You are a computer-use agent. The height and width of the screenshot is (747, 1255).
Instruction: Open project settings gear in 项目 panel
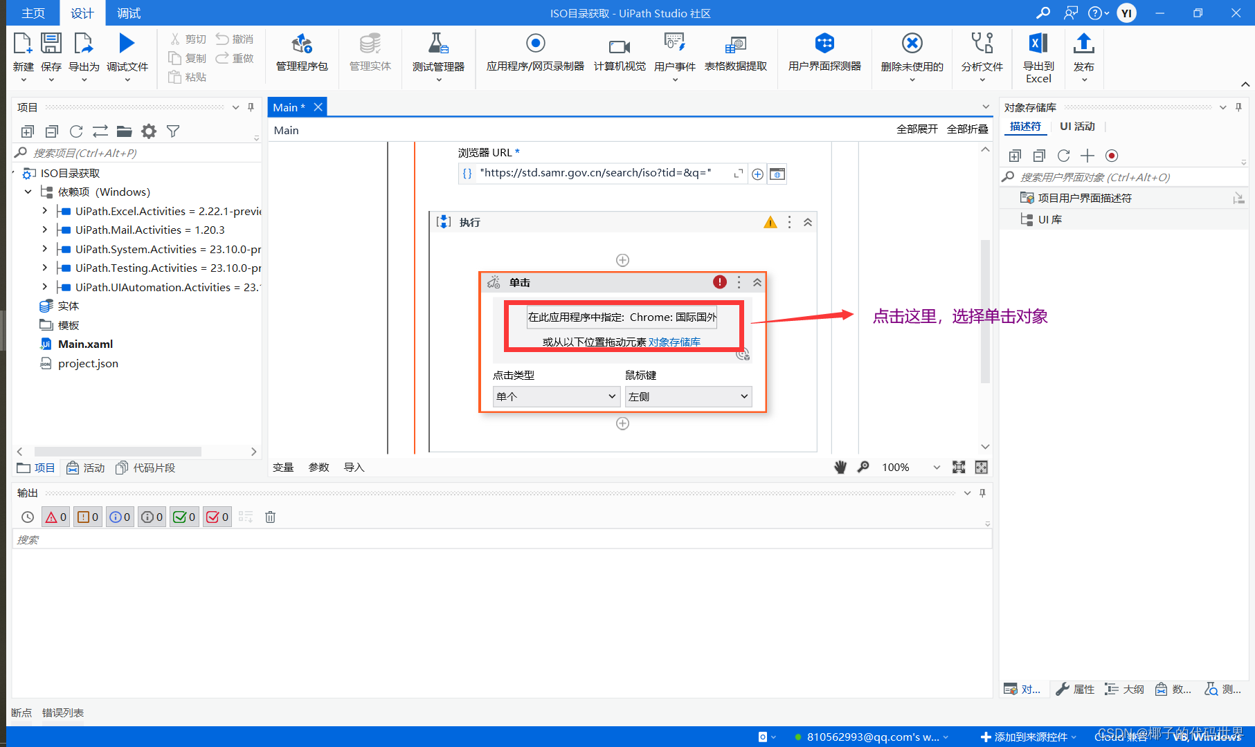(x=149, y=131)
